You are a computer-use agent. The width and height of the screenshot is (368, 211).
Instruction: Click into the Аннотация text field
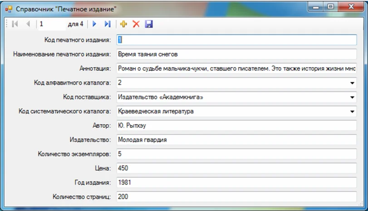click(x=236, y=69)
